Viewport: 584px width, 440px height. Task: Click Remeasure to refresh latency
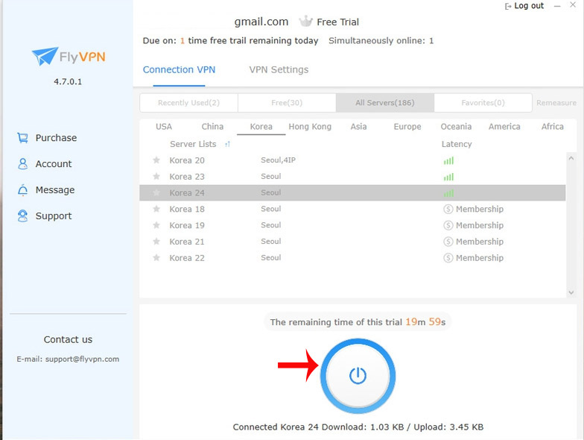click(556, 103)
